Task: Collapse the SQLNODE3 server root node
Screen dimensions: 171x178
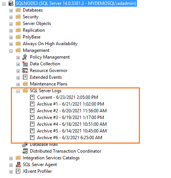Action: 4,4
